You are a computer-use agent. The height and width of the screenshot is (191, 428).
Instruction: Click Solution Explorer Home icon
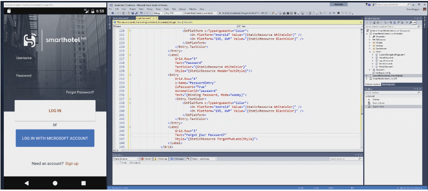point(374,23)
